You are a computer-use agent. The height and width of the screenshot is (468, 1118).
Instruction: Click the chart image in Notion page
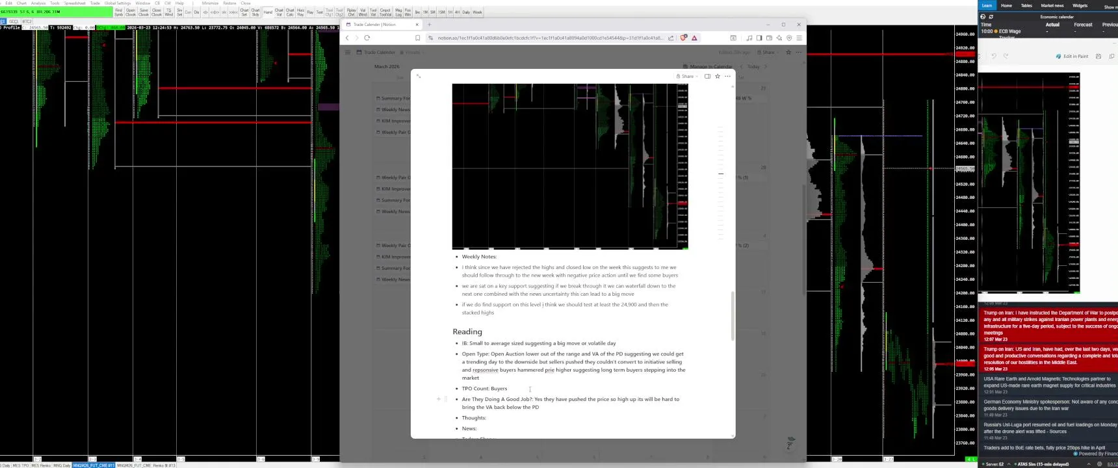[x=570, y=166]
